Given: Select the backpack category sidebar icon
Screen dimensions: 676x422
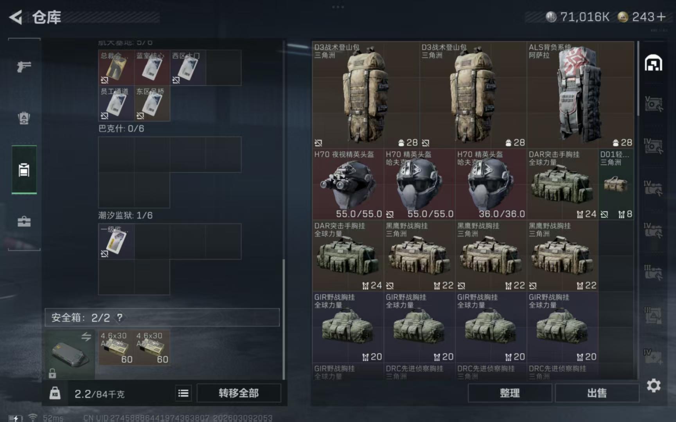Looking at the screenshot, I should coord(24,118).
